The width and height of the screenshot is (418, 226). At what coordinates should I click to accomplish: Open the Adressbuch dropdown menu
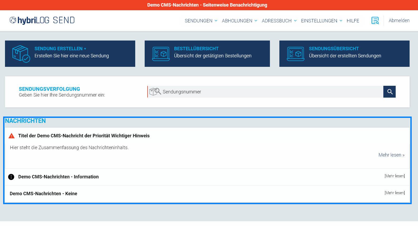click(279, 21)
